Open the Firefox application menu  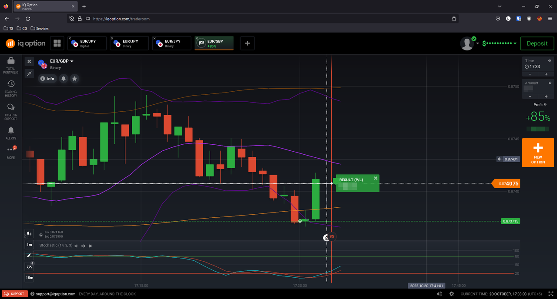point(550,19)
